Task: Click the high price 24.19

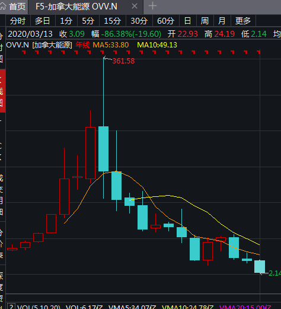Action: [225, 34]
